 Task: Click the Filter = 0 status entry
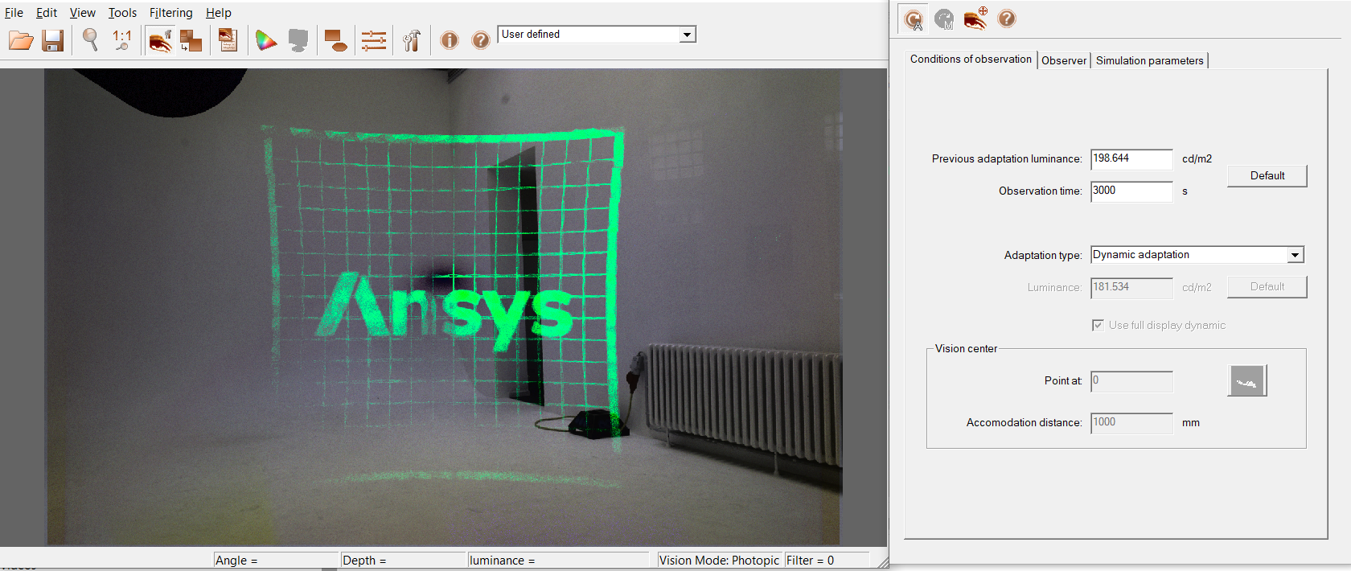pyautogui.click(x=827, y=561)
